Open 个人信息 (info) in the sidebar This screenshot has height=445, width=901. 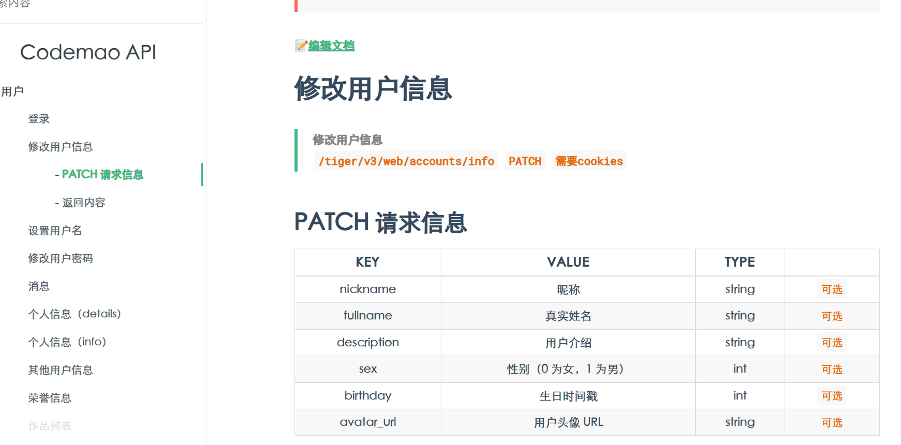[x=67, y=342]
